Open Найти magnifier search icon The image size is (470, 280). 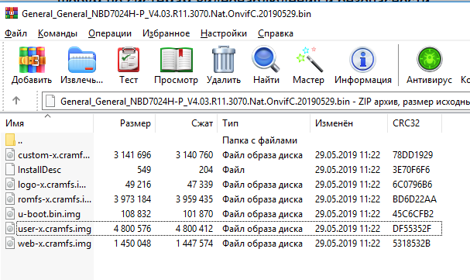[266, 59]
